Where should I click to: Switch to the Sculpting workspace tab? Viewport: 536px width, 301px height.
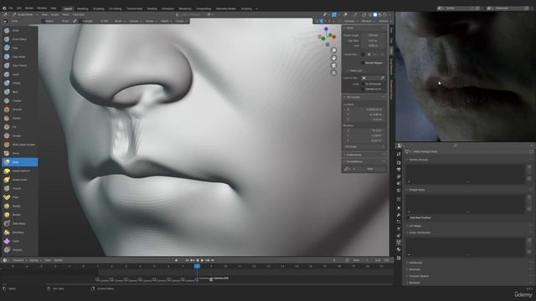click(99, 9)
